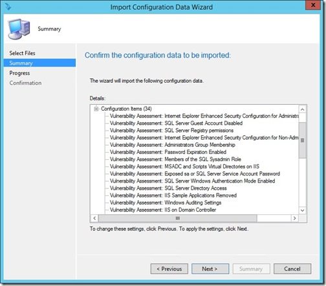The height and width of the screenshot is (286, 326).
Task: Click the wizard computer icon beside Summary
Action: click(x=19, y=29)
